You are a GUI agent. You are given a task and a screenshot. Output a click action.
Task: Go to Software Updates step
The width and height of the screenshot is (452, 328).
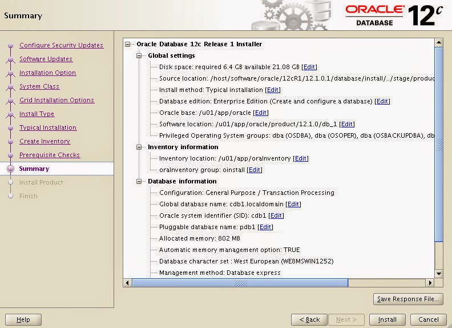pos(46,59)
